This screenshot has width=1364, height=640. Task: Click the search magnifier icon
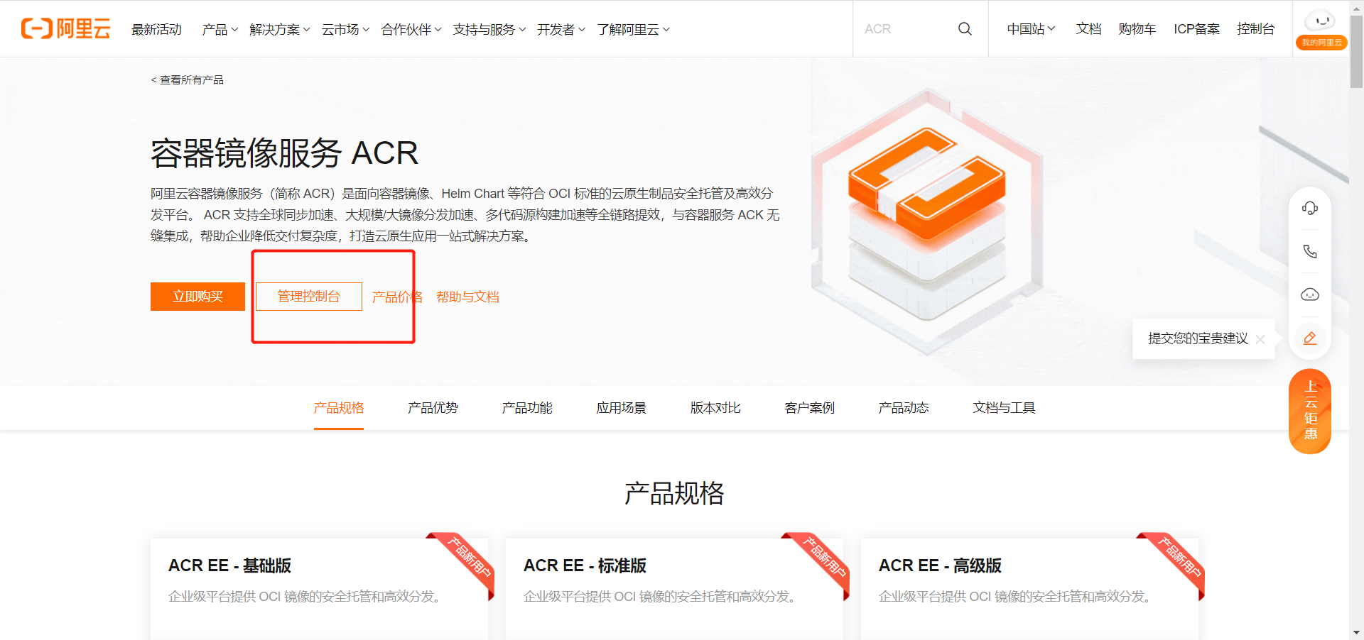965,29
